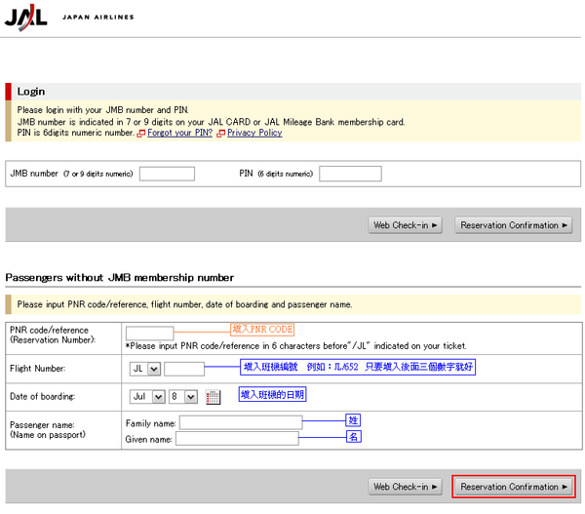Click Reservation Confirmation button below passenger form
The height and width of the screenshot is (514, 585).
point(514,487)
